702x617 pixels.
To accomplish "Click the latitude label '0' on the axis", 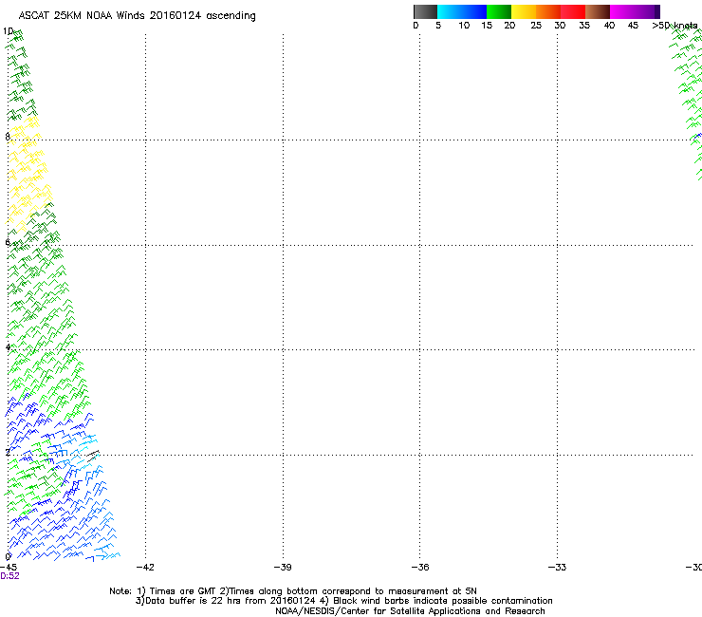I will [x=8, y=557].
